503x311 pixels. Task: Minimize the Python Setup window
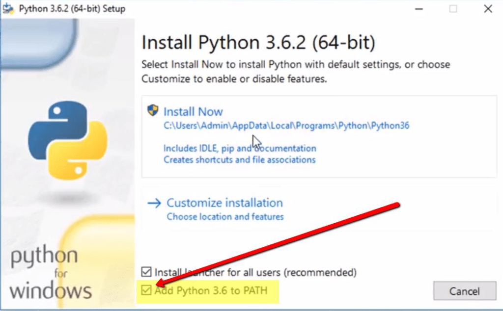[419, 9]
